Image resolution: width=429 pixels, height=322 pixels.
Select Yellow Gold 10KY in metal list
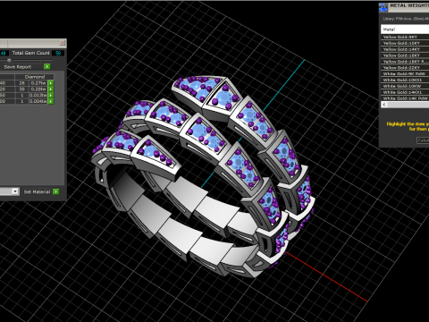405,43
